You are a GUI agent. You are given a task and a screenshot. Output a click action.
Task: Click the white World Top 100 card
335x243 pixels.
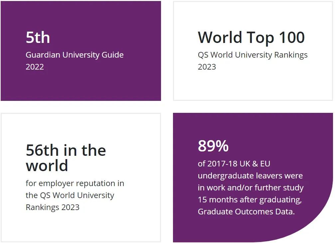[253, 51]
